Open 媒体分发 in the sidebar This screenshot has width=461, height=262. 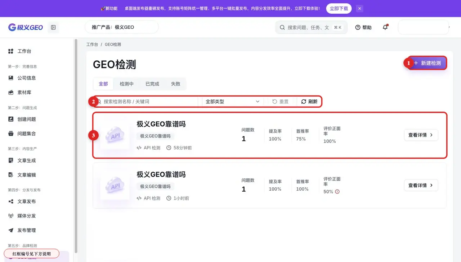point(27,216)
